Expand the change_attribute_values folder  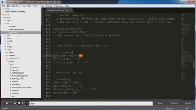[x=11, y=87]
